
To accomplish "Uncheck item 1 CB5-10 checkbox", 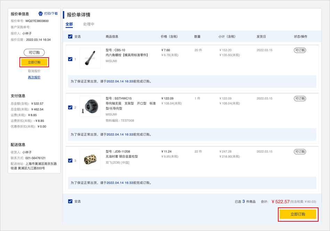I will (71, 59).
